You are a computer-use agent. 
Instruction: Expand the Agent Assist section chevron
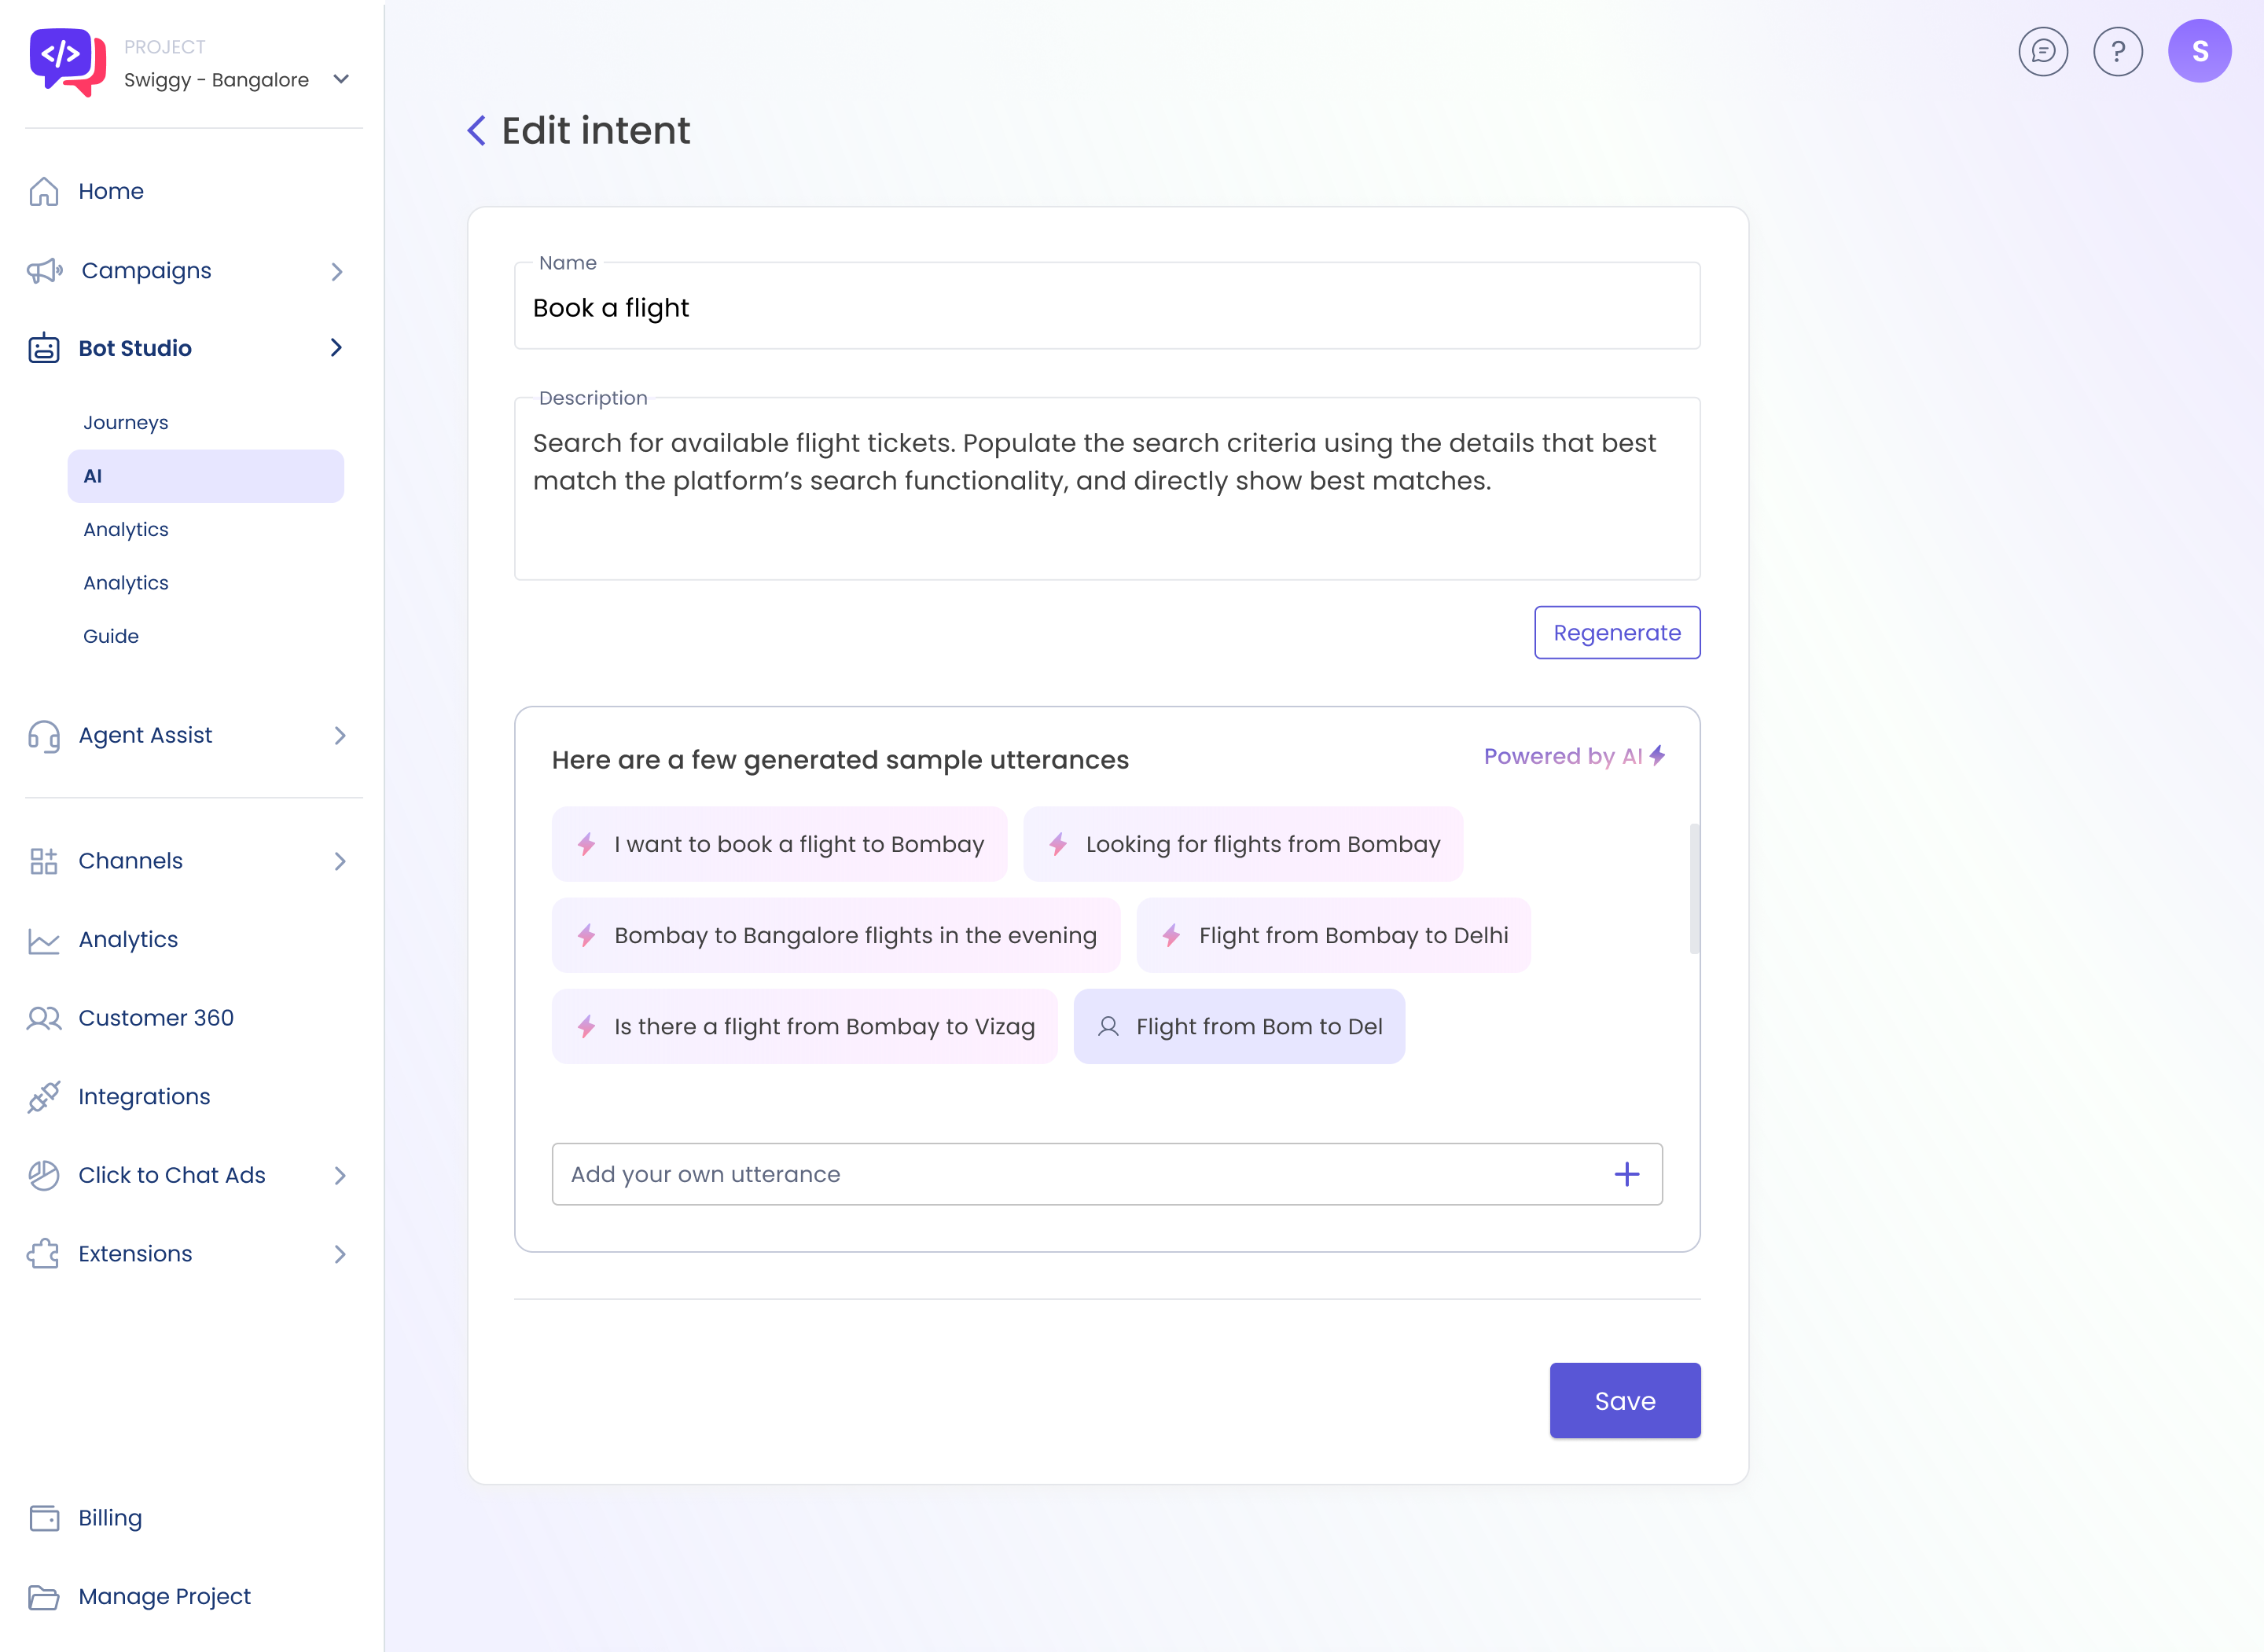pos(339,736)
